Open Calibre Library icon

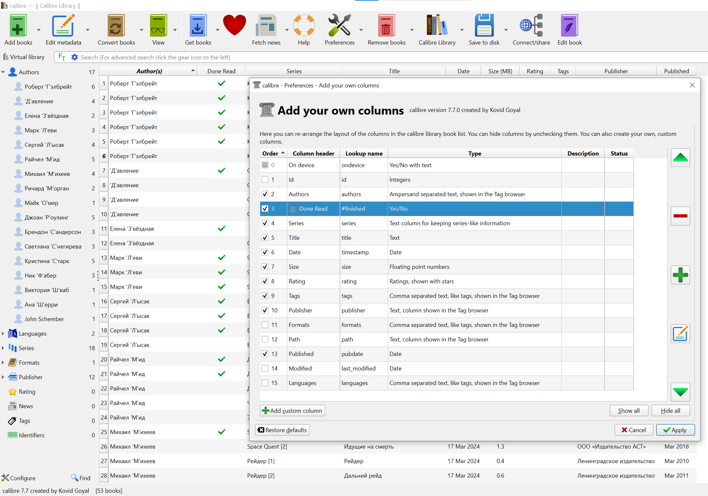(x=437, y=25)
